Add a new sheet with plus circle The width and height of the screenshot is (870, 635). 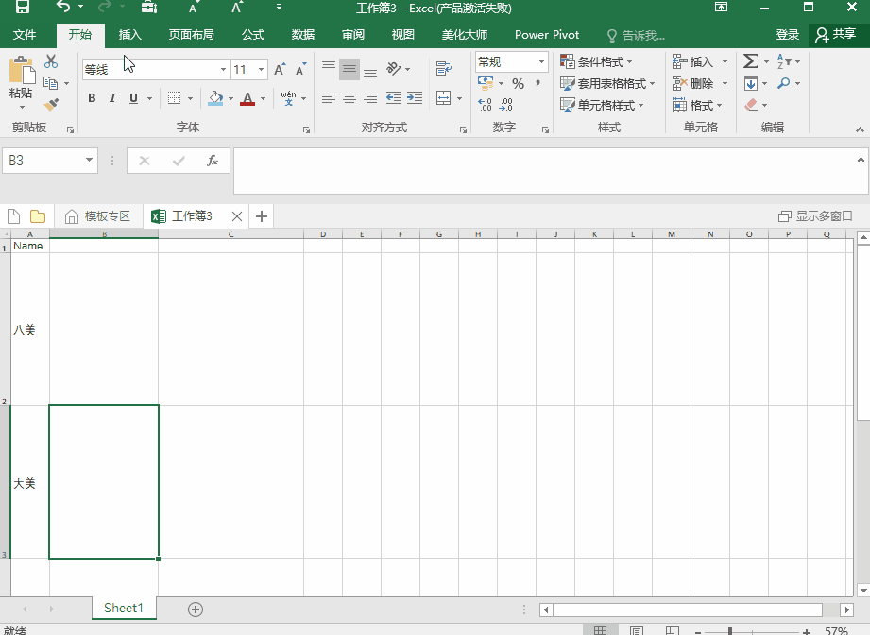point(196,609)
